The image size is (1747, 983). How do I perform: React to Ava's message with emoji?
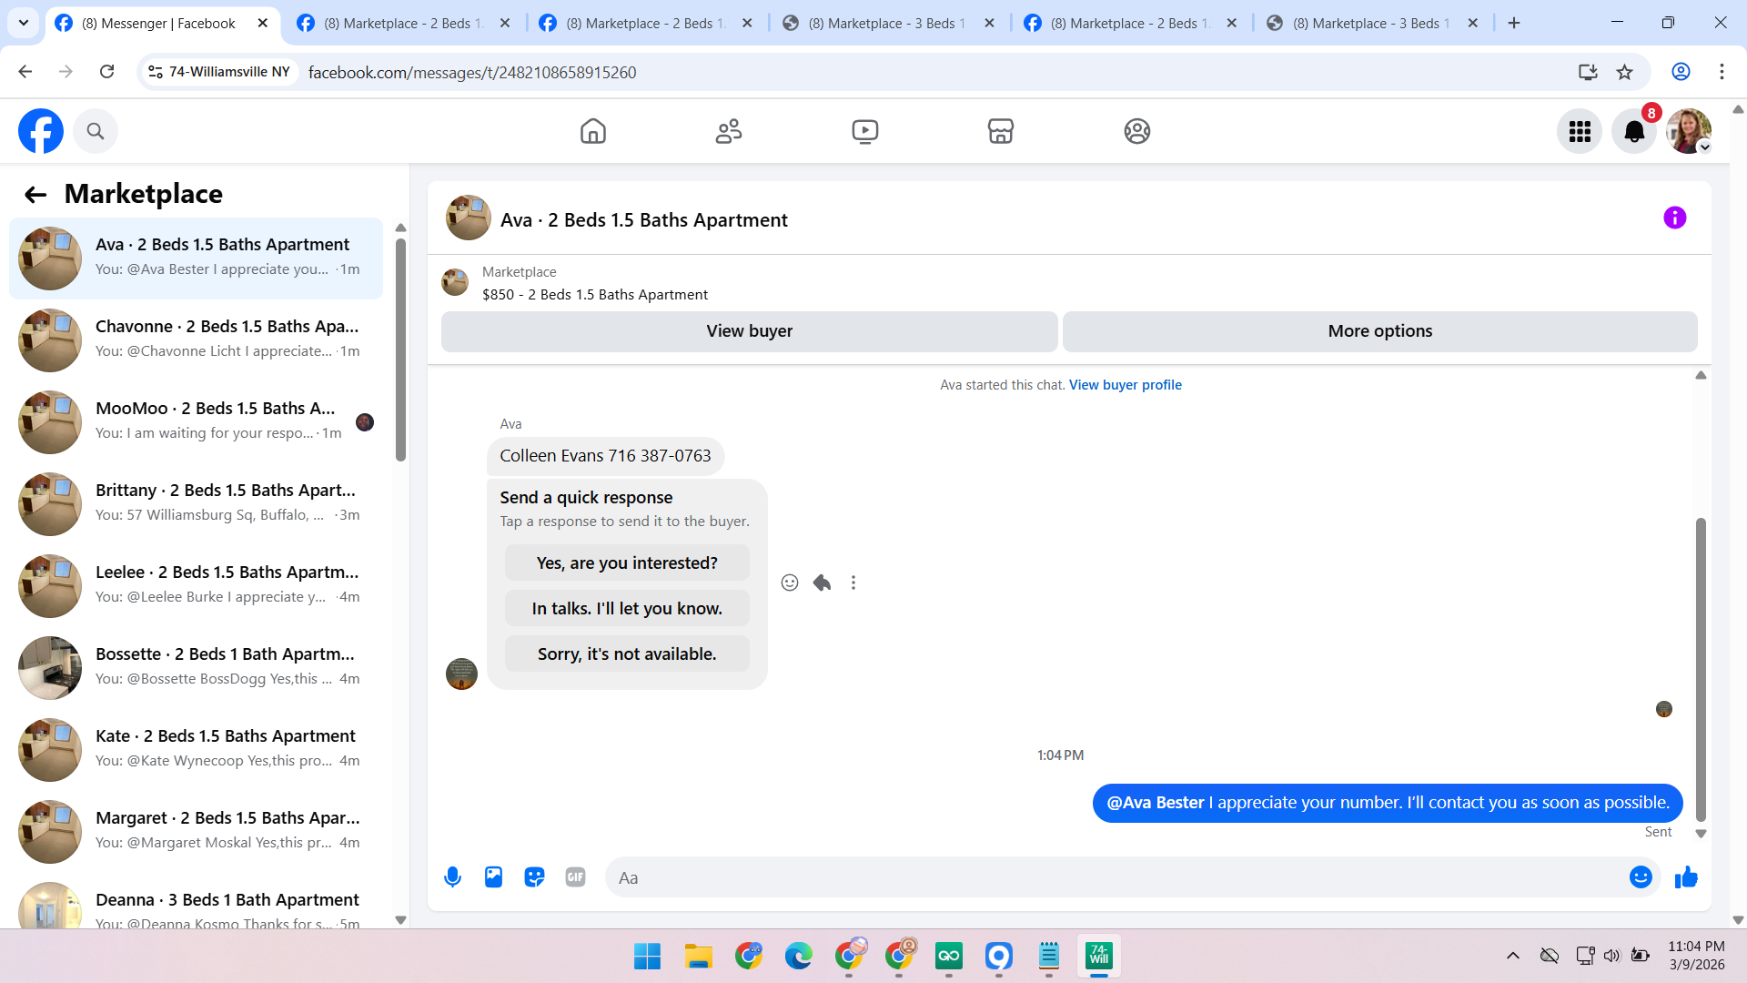click(x=790, y=583)
